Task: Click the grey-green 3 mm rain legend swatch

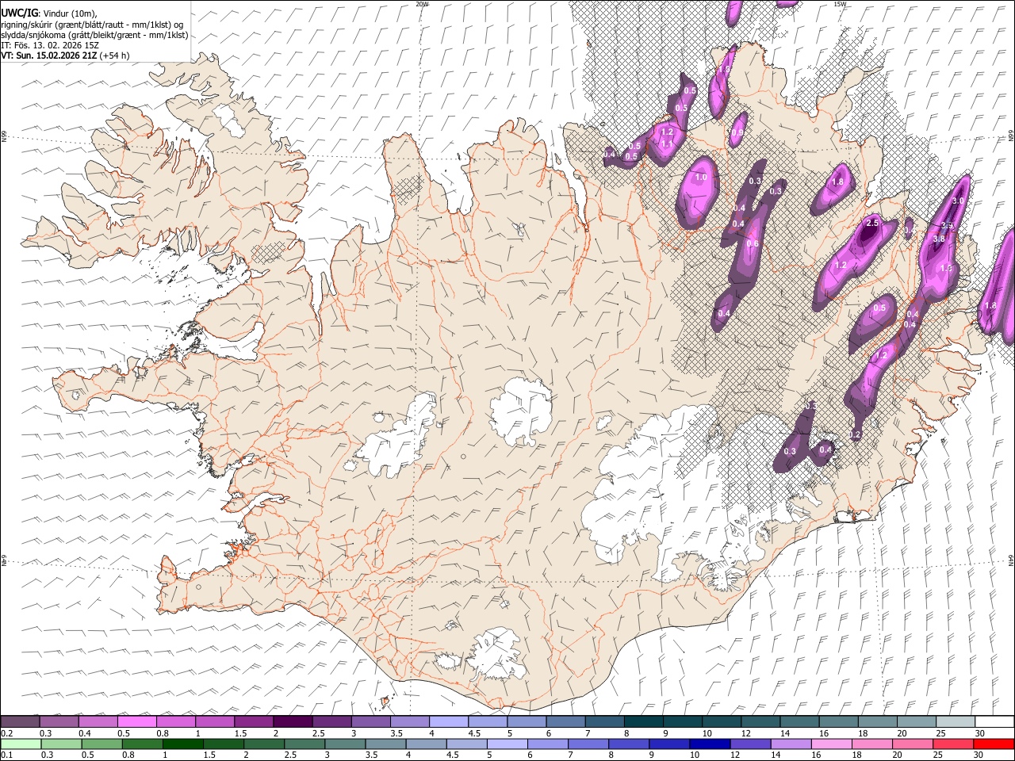Action: pyautogui.click(x=344, y=744)
